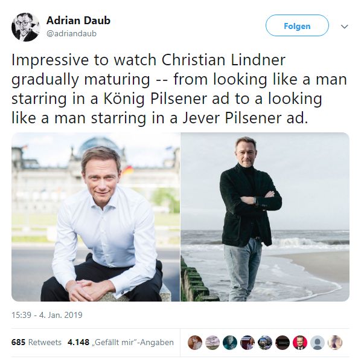Select the third liker avatar with teal background

(x=230, y=343)
